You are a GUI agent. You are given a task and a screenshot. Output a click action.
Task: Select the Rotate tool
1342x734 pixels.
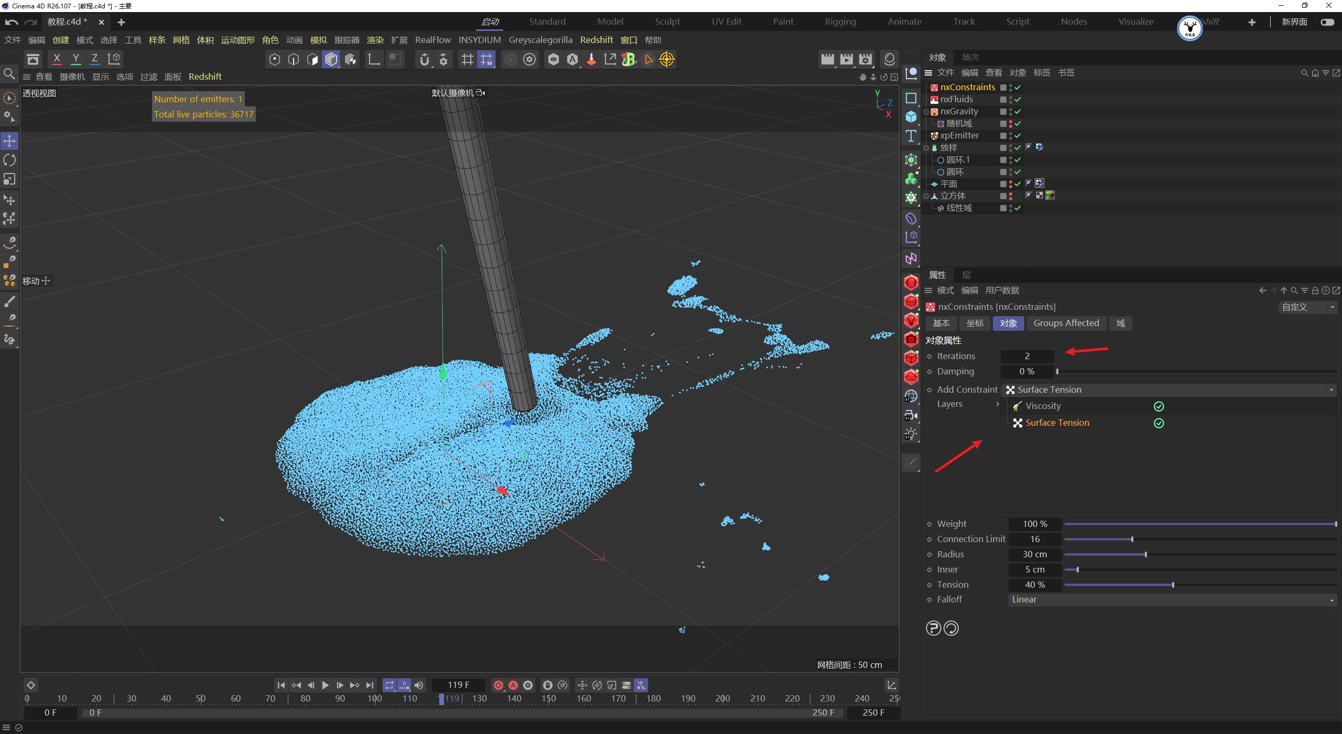(9, 160)
